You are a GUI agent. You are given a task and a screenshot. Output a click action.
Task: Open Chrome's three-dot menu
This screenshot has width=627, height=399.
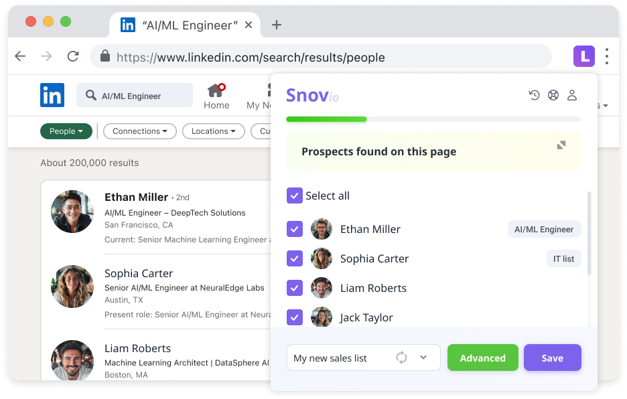606,57
